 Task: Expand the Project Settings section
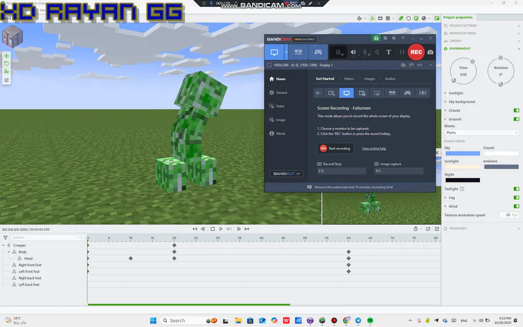(482, 26)
